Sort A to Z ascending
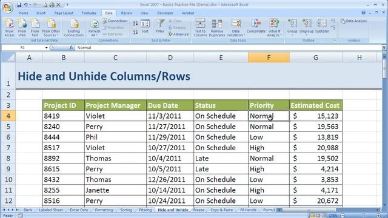 coord(135,23)
